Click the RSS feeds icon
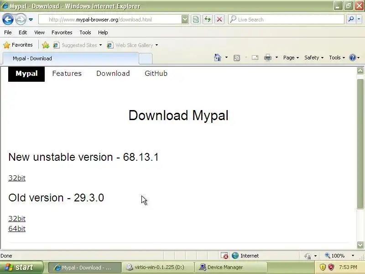Screen dimensions: 365x274 [237, 58]
